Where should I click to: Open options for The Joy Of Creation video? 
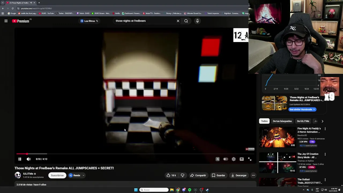pos(325,154)
